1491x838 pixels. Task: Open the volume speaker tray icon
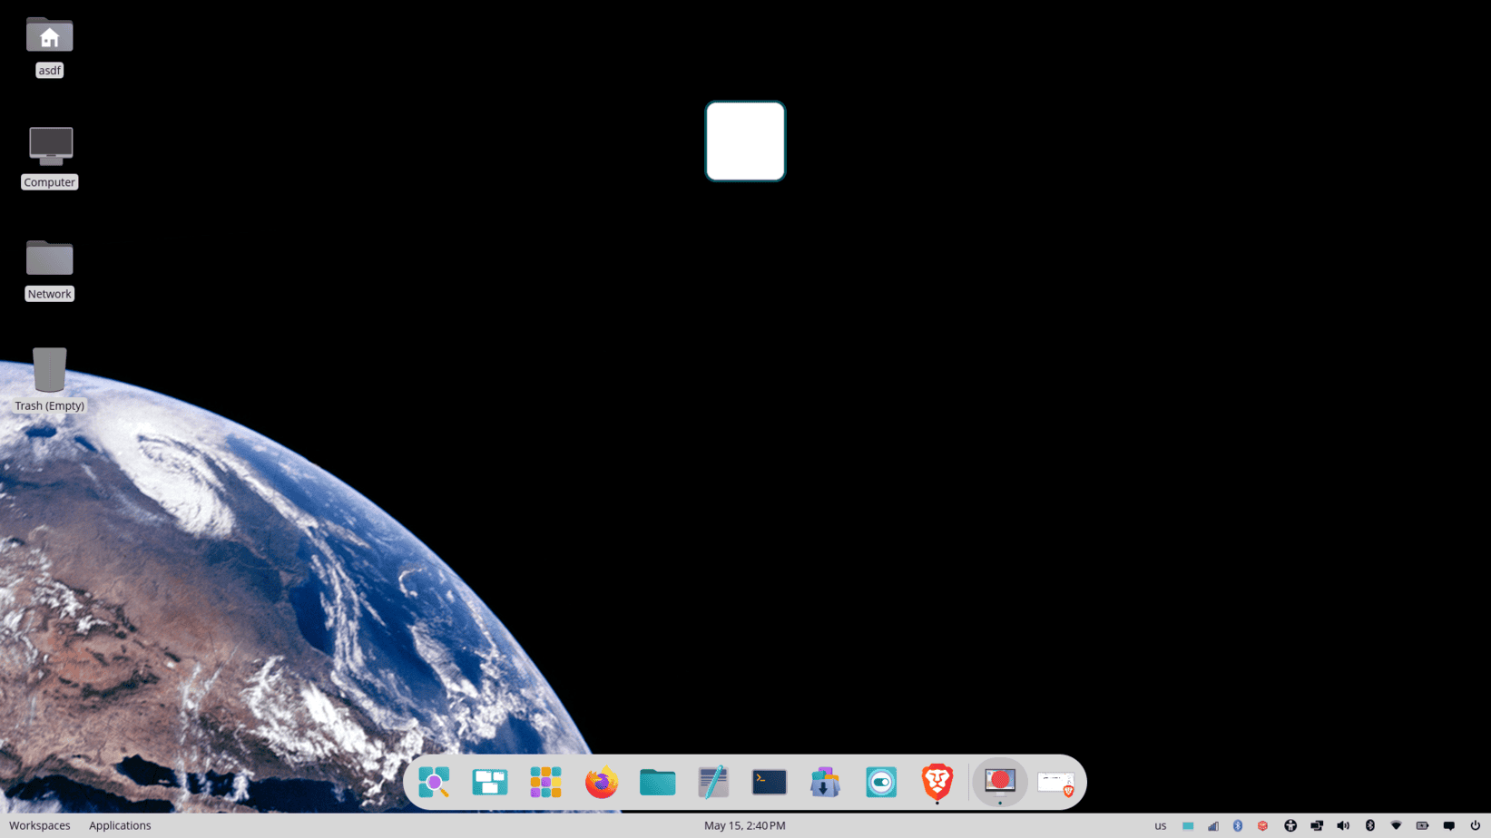click(1343, 825)
